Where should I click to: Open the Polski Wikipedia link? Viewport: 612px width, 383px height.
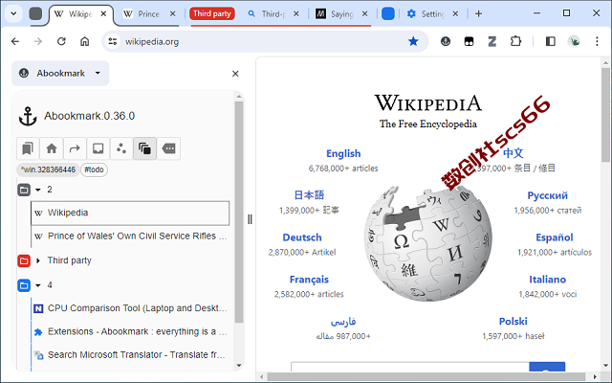[x=513, y=322]
